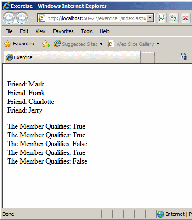This screenshot has width=192, height=220.
Task: Expand the address bar history dropdown
Action: [150, 18]
